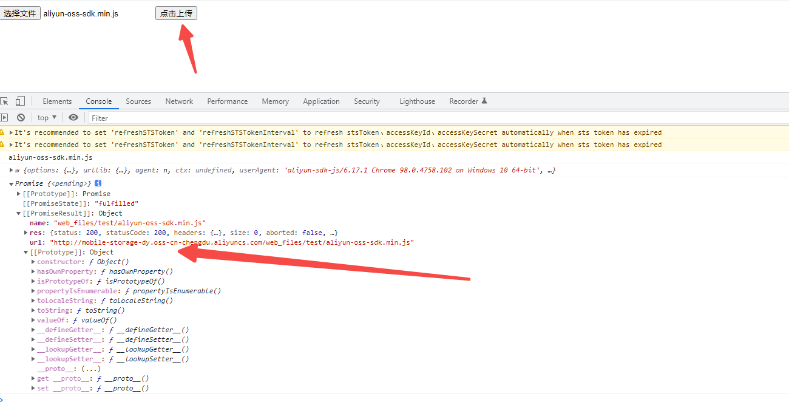Screen dimensions: 789x402
Task: Expand the toLocaleString function row
Action: (33, 301)
